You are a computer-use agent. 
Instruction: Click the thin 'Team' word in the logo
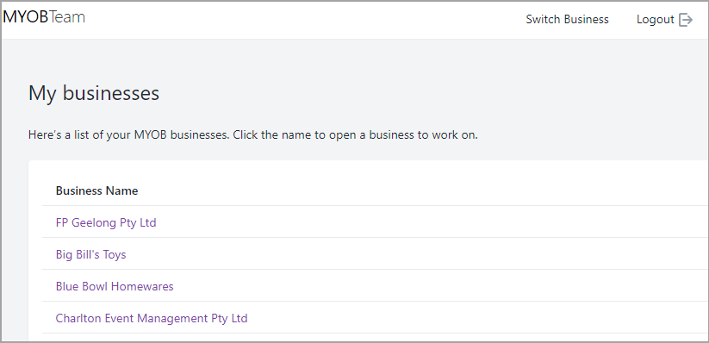pos(67,17)
